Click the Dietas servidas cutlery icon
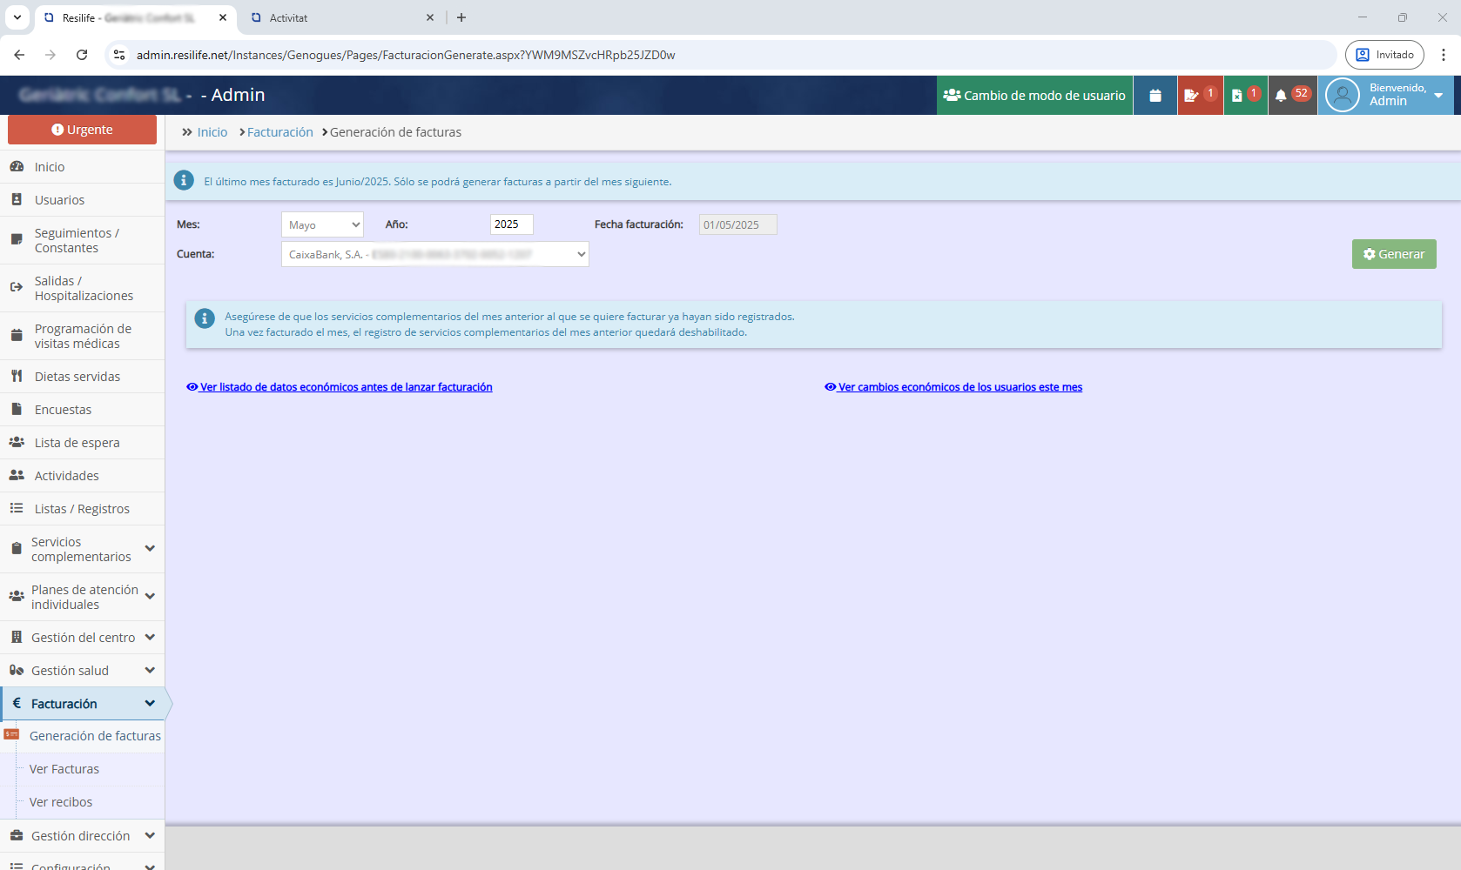Image resolution: width=1461 pixels, height=870 pixels. (x=17, y=376)
